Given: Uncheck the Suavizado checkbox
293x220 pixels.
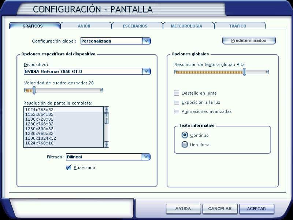Looking at the screenshot, I should pyautogui.click(x=68, y=168).
